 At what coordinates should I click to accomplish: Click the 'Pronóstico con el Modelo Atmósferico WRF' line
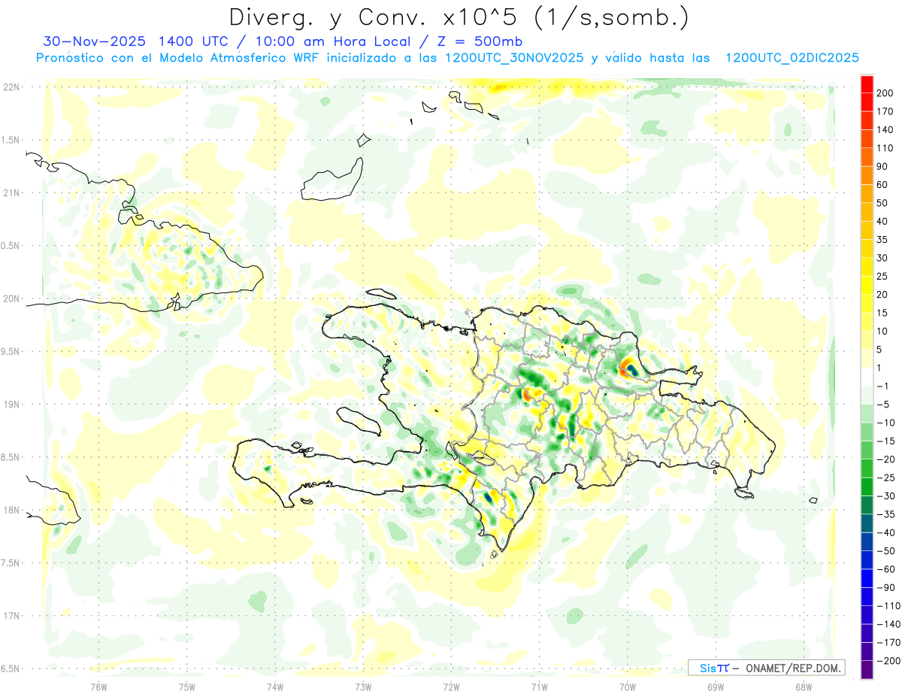pos(179,58)
